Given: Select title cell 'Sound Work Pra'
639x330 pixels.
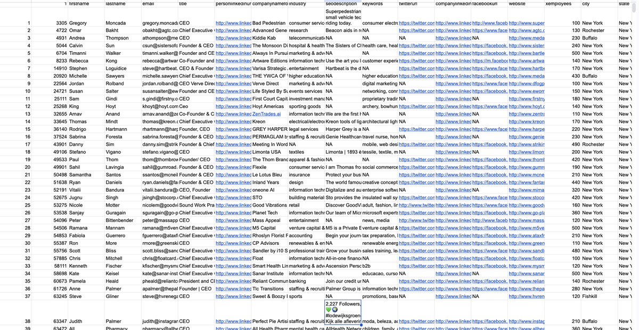Looking at the screenshot, I should pyautogui.click(x=196, y=205).
